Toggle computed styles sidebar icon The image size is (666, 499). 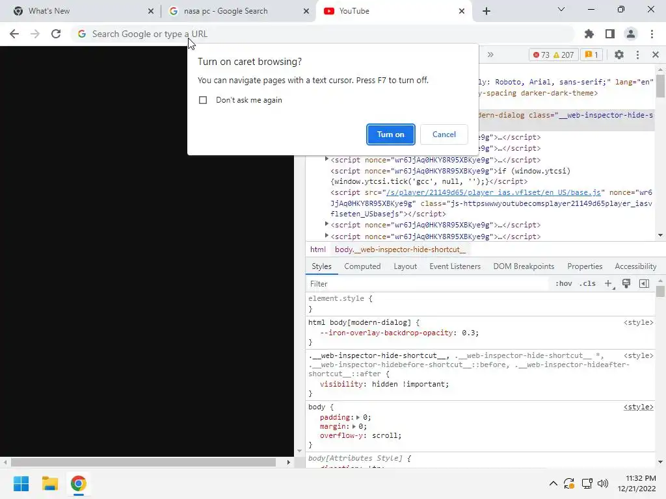(x=645, y=283)
